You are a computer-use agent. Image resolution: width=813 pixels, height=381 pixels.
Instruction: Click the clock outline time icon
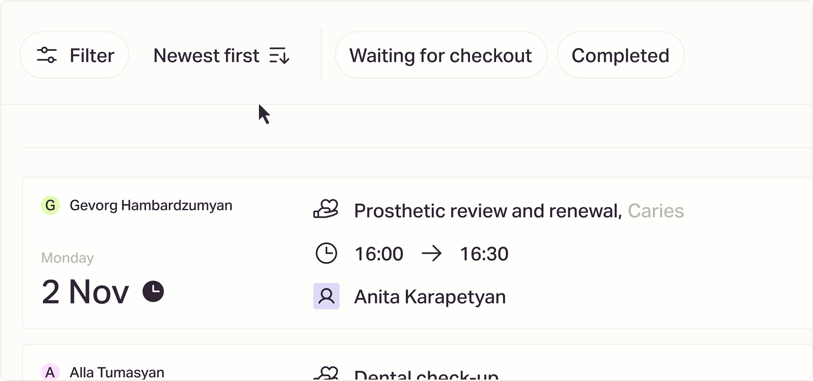[326, 253]
